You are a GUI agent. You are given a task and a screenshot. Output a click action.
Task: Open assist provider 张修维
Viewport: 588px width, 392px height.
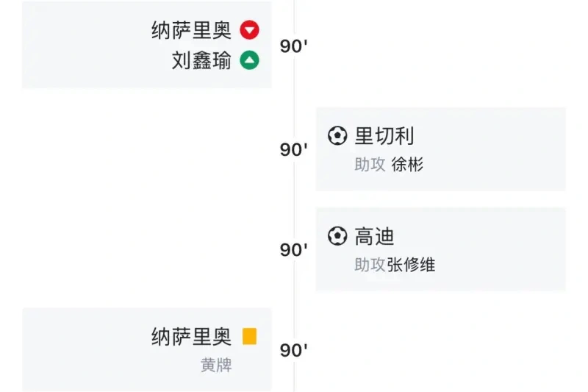(411, 265)
